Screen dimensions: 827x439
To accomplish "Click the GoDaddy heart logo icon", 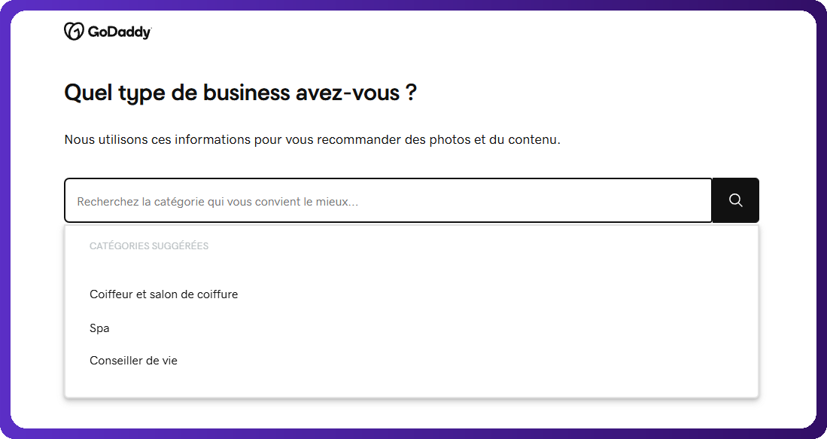I will click(x=74, y=31).
